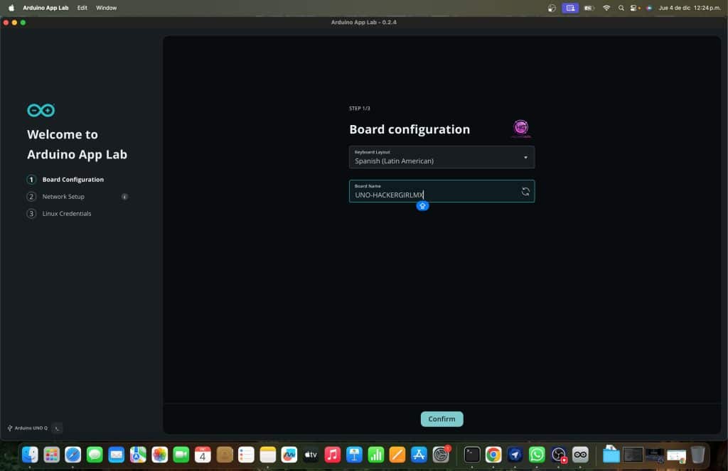Viewport: 728px width, 471px height.
Task: Open Photos from the dock
Action: [159, 455]
